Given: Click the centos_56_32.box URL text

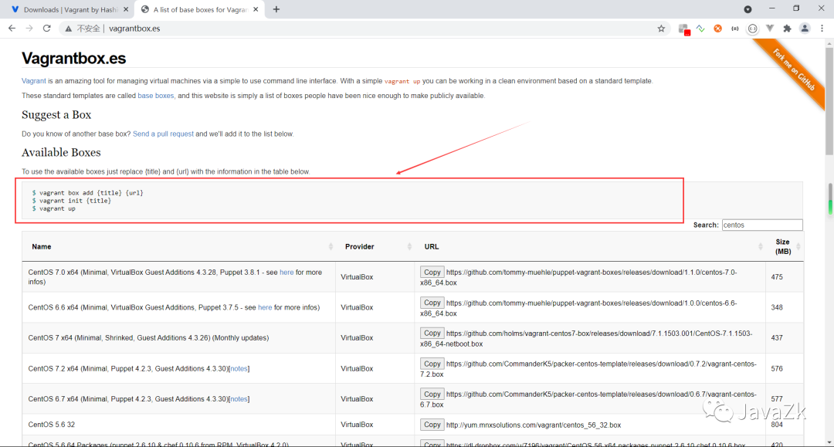Looking at the screenshot, I should coord(534,425).
